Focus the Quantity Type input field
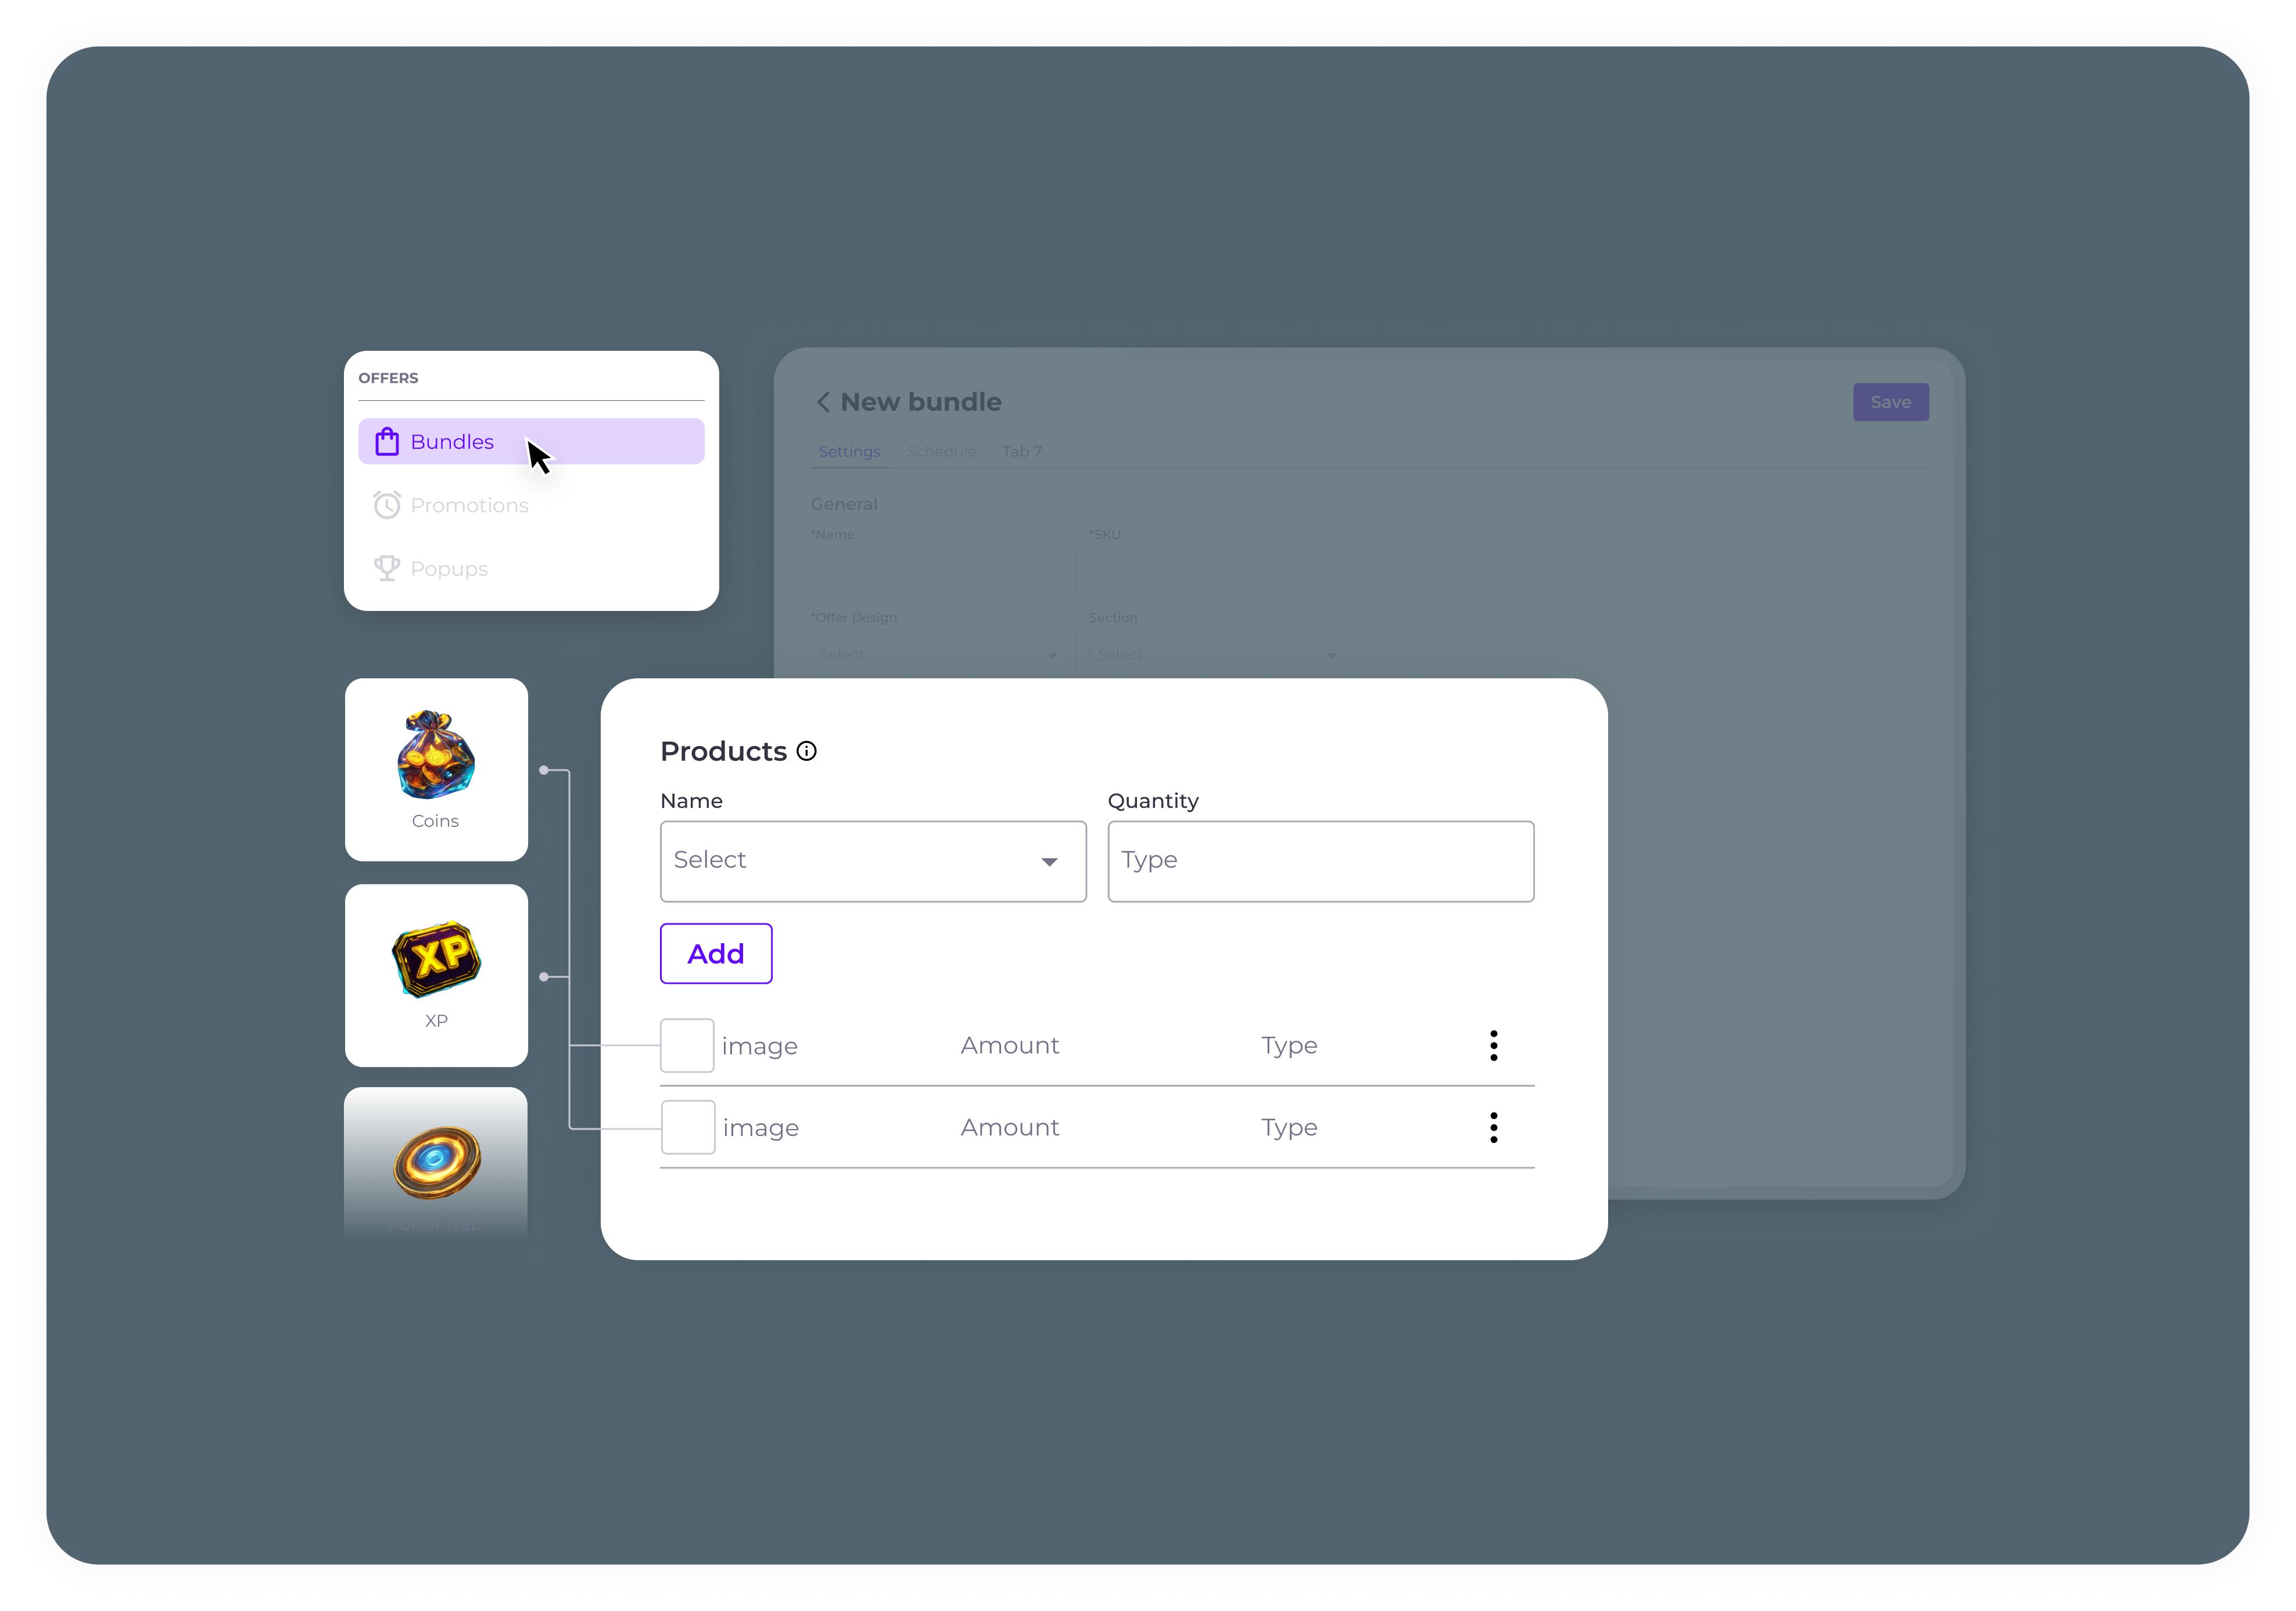 coord(1320,861)
